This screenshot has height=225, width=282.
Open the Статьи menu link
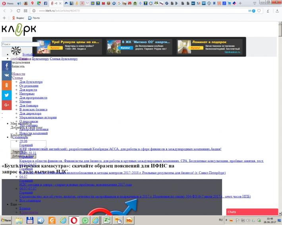point(17,78)
